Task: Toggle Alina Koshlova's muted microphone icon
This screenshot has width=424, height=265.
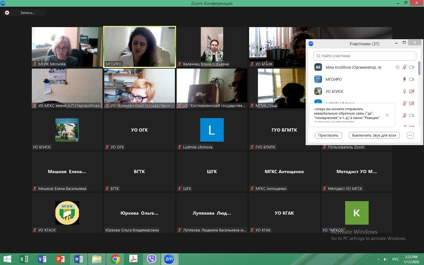Action: coord(405,67)
